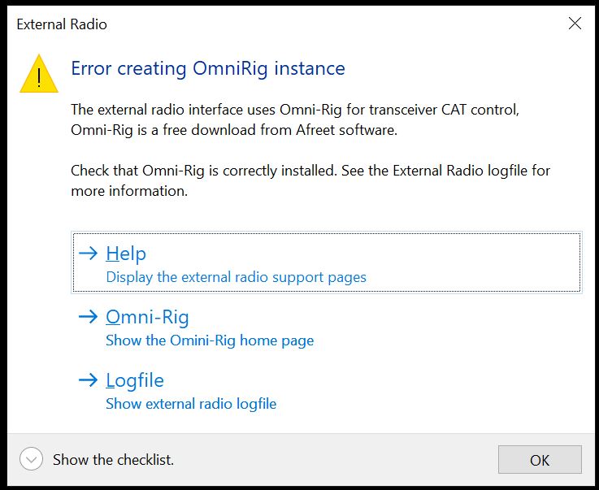599x490 pixels.
Task: Click the yellow warning triangle icon
Action: (39, 74)
